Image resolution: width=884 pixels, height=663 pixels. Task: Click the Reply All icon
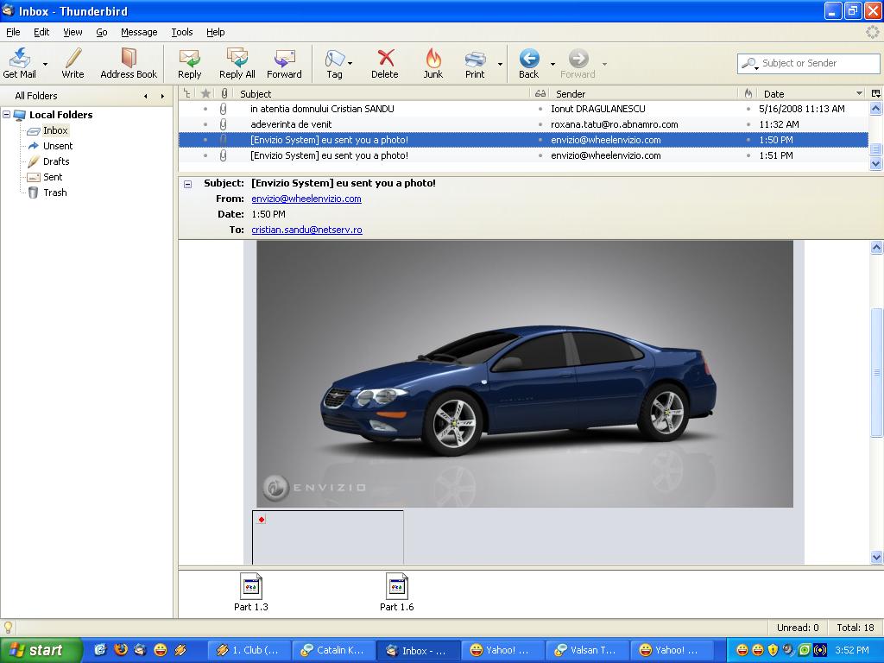pyautogui.click(x=237, y=62)
